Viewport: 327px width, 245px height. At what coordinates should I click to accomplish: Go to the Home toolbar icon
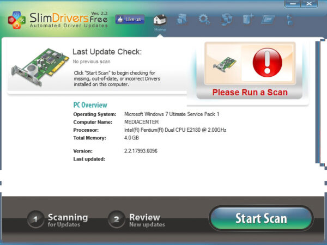click(x=160, y=21)
